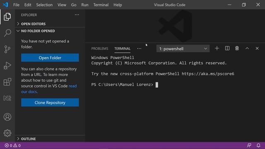Click the warnings count in status bar

tap(17, 145)
